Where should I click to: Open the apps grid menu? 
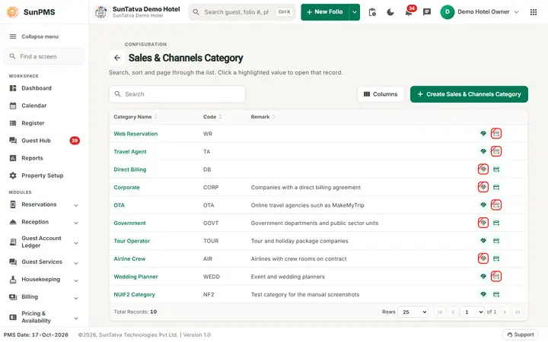point(534,12)
